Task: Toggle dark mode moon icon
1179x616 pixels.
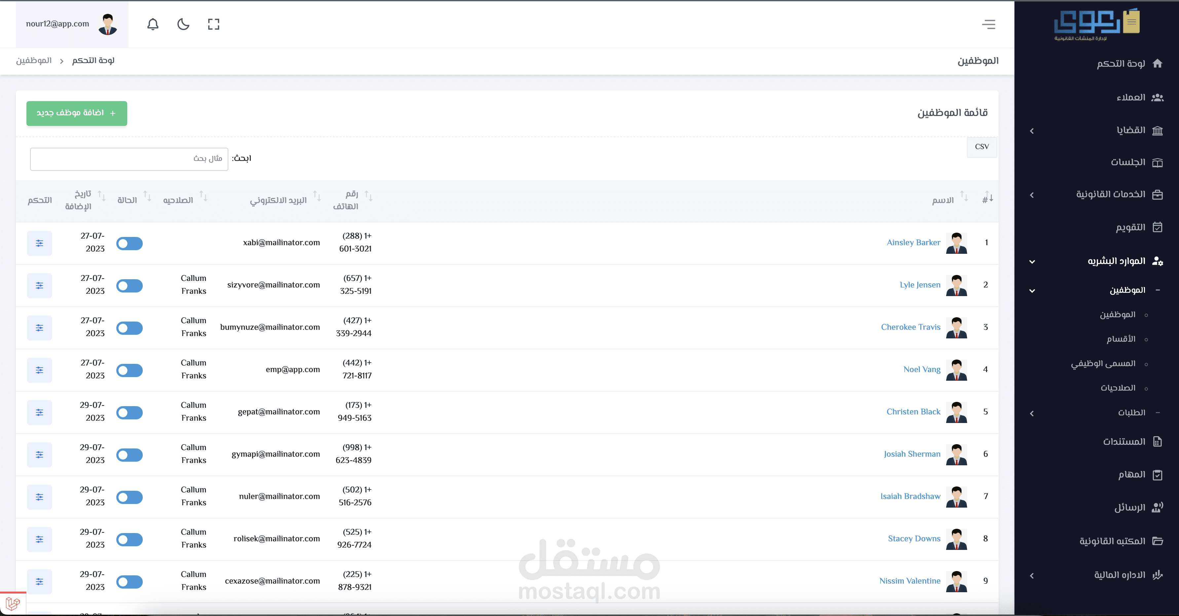Action: coord(183,24)
